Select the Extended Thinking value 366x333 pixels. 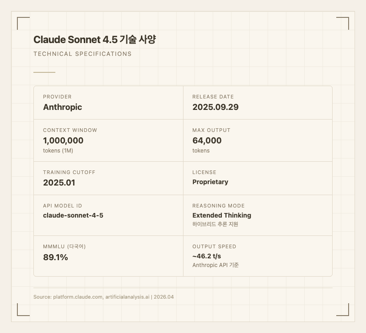click(x=221, y=215)
